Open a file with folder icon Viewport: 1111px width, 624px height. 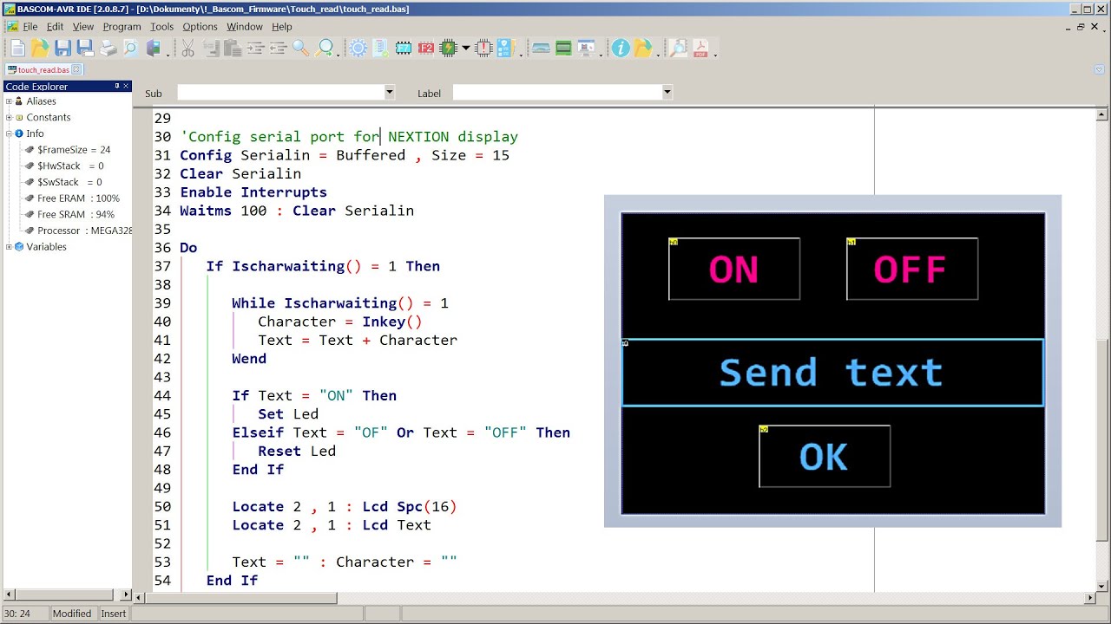tap(40, 49)
